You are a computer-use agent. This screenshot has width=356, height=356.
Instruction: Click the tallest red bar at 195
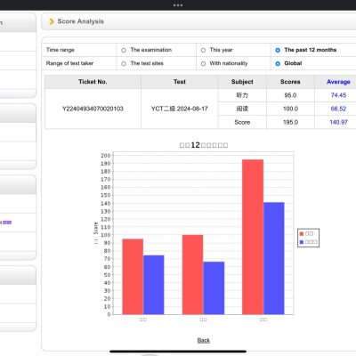tap(253, 237)
